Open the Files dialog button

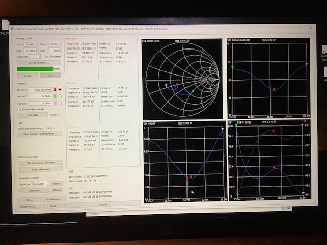[29, 200]
